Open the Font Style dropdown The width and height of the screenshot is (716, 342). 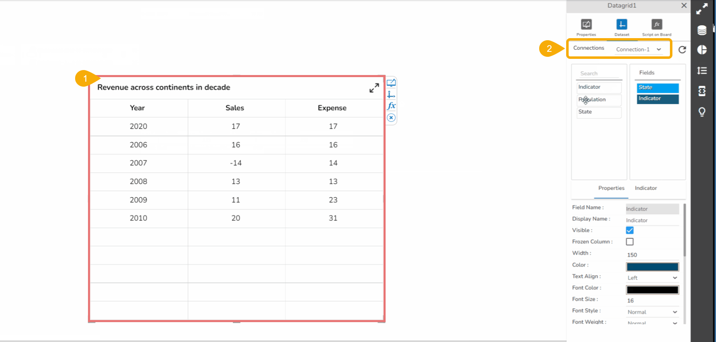652,312
